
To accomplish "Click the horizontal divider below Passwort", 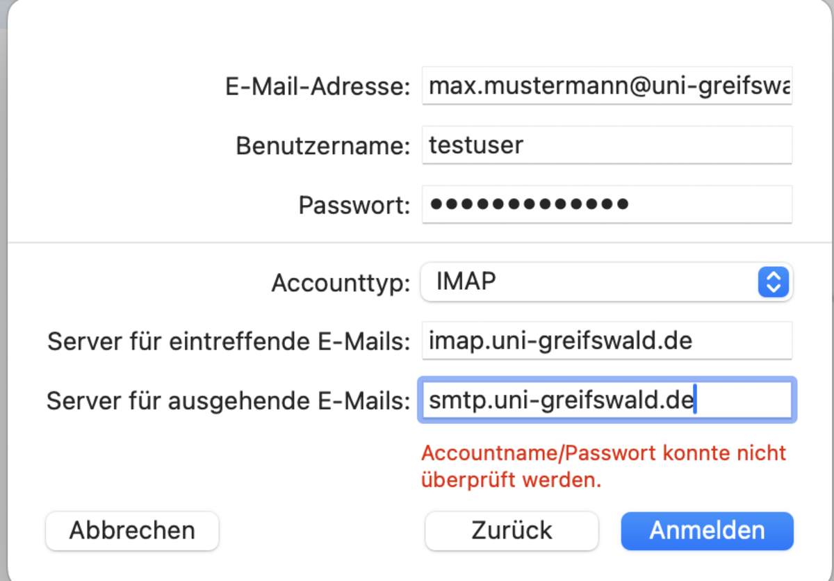I will (417, 243).
